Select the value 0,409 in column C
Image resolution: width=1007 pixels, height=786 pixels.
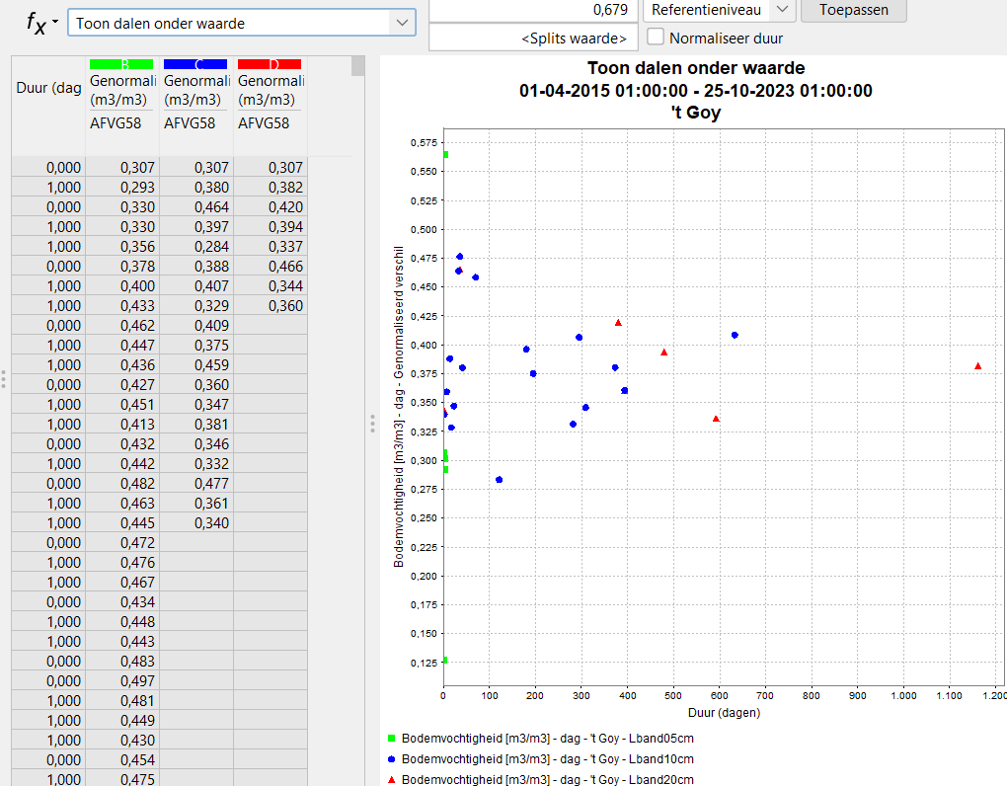(195, 326)
